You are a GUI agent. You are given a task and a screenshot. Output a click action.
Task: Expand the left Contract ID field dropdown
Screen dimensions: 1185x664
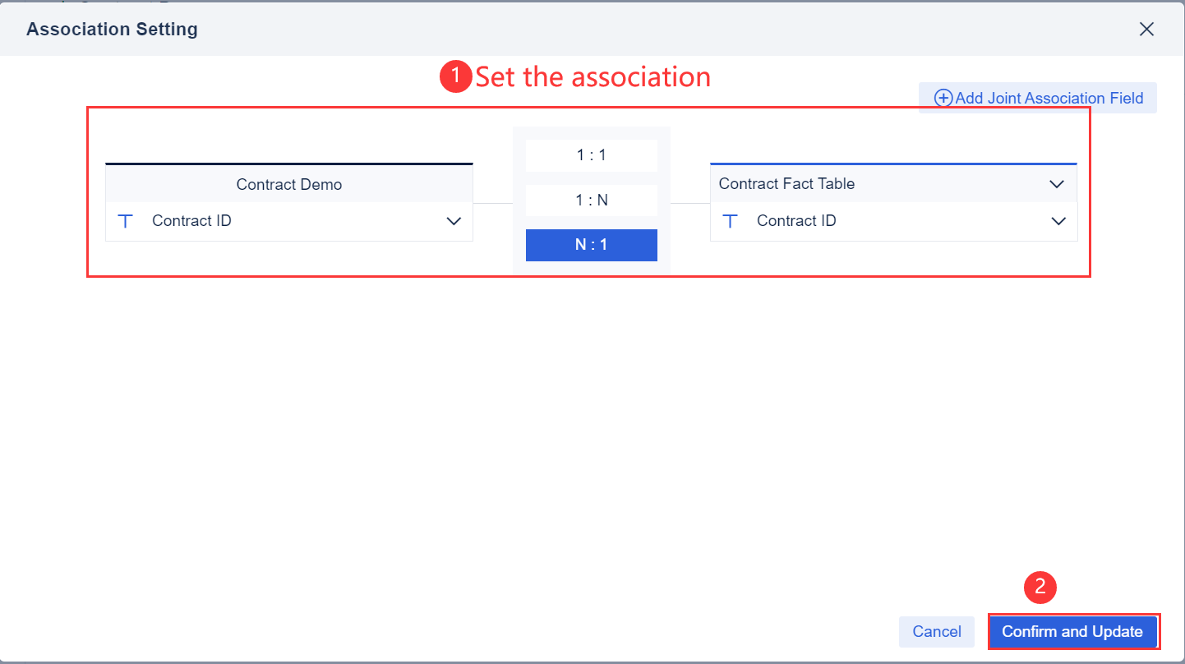(454, 221)
